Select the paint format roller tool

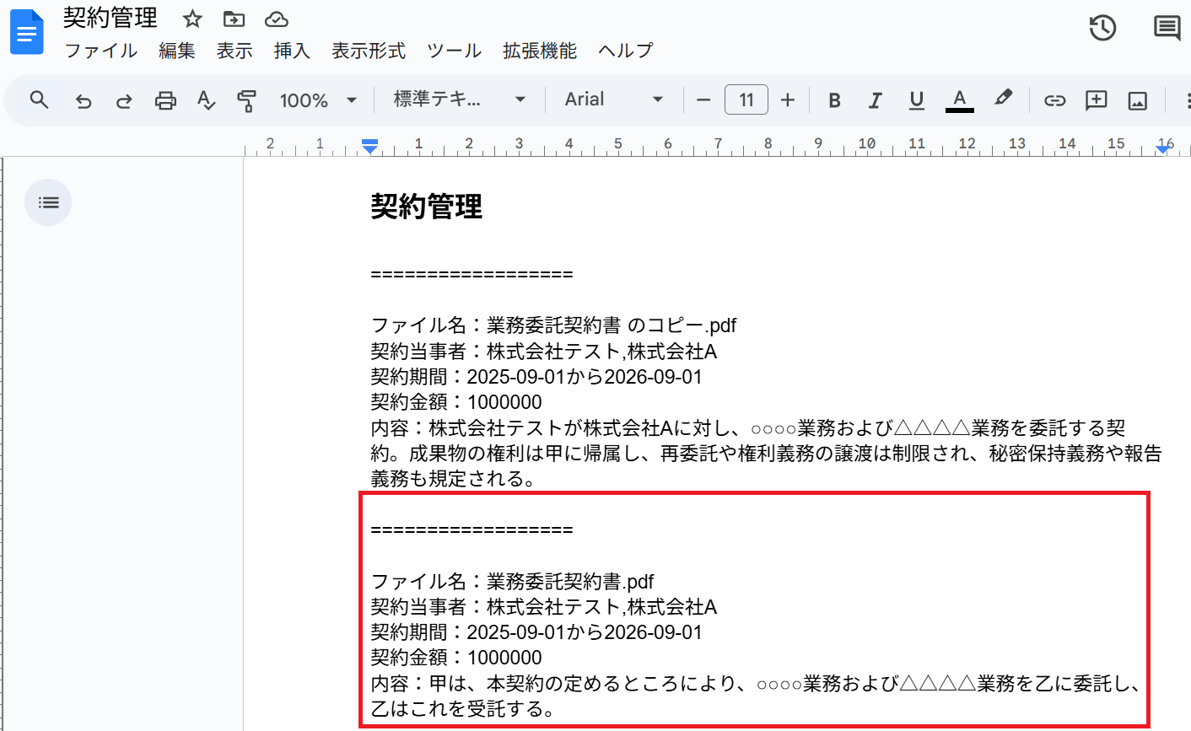(x=246, y=100)
